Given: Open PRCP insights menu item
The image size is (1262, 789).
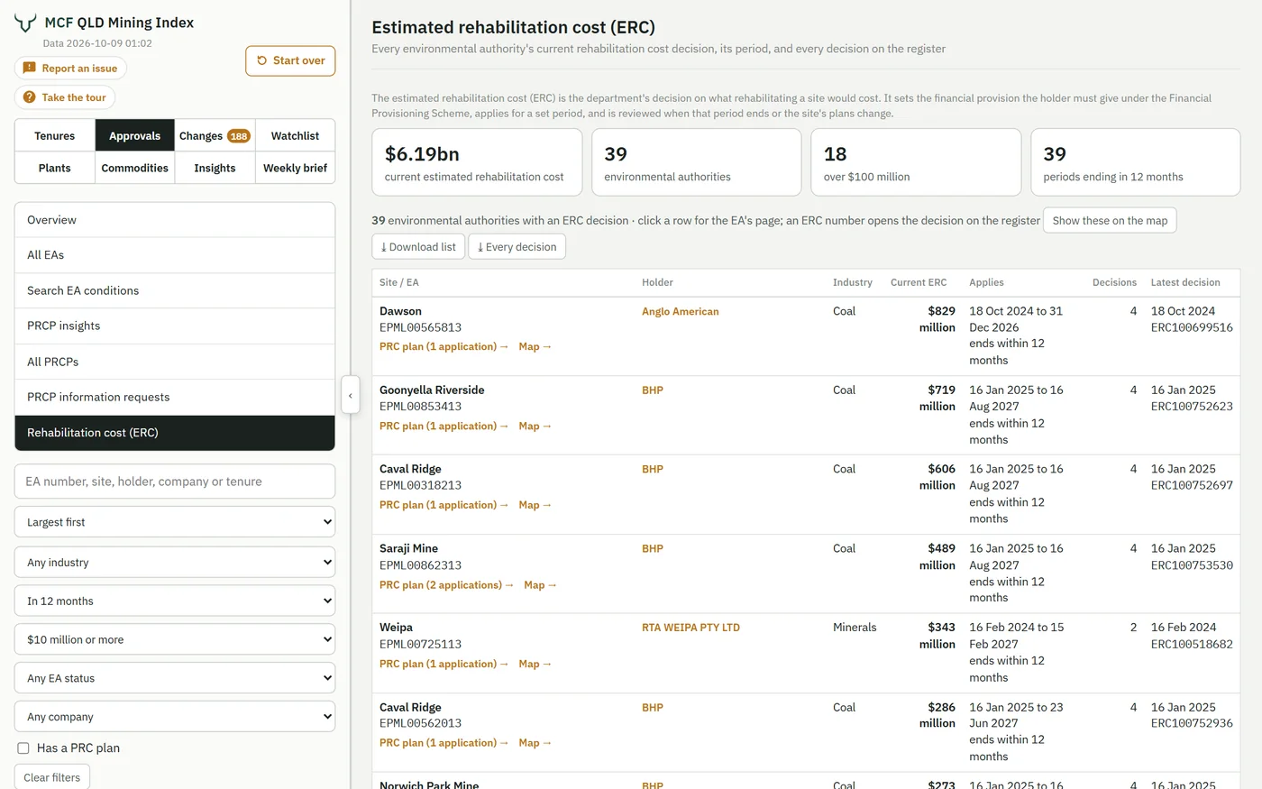Looking at the screenshot, I should [x=175, y=326].
